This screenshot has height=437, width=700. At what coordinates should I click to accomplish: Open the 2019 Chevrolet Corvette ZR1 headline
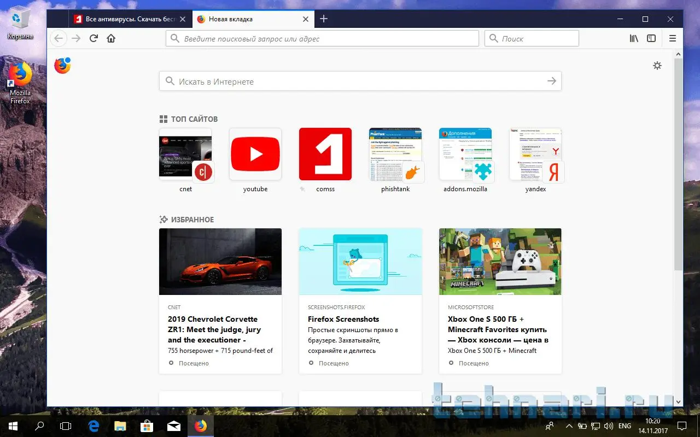coord(214,329)
